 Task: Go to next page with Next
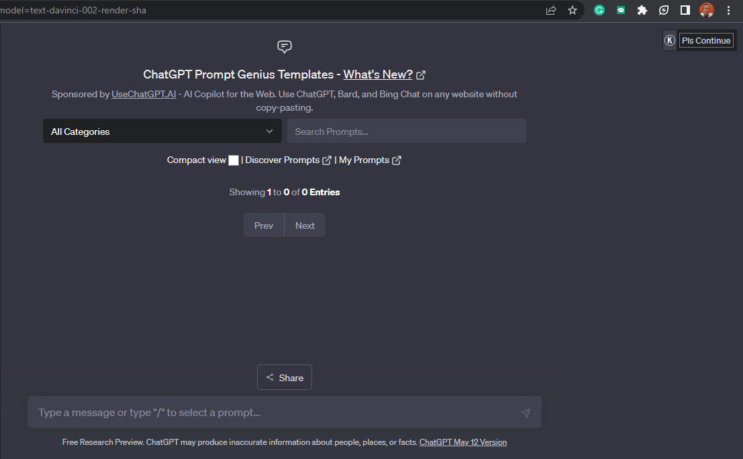(305, 225)
